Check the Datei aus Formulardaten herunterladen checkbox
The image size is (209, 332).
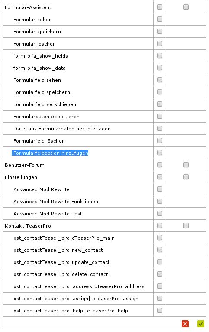click(160, 128)
